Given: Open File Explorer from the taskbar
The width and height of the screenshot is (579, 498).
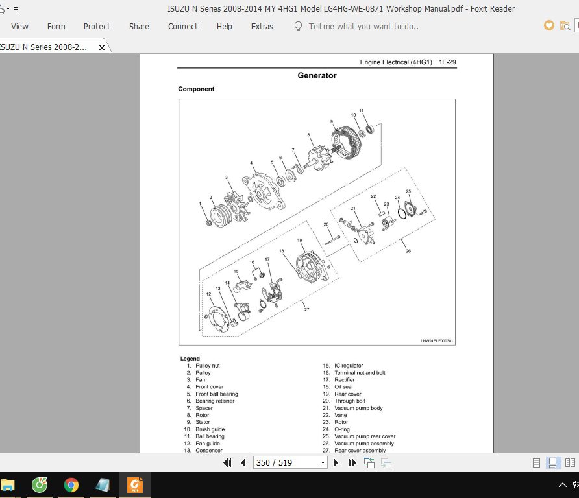Looking at the screenshot, I should (x=7, y=485).
